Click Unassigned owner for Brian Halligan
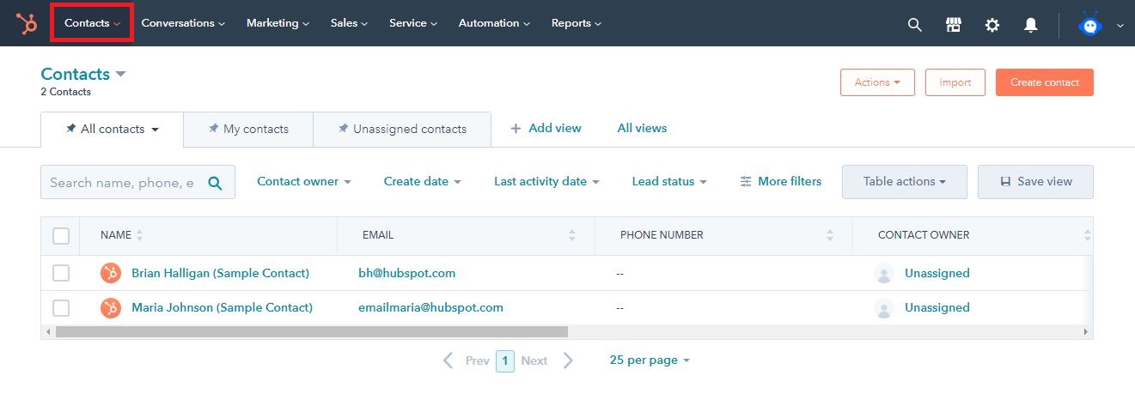Image resolution: width=1135 pixels, height=412 pixels. 937,273
